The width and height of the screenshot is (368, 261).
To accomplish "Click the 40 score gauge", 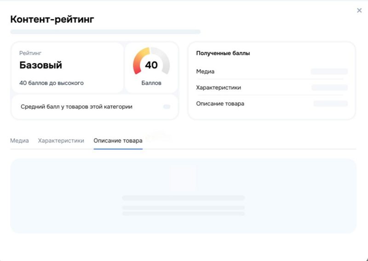I will 151,61.
